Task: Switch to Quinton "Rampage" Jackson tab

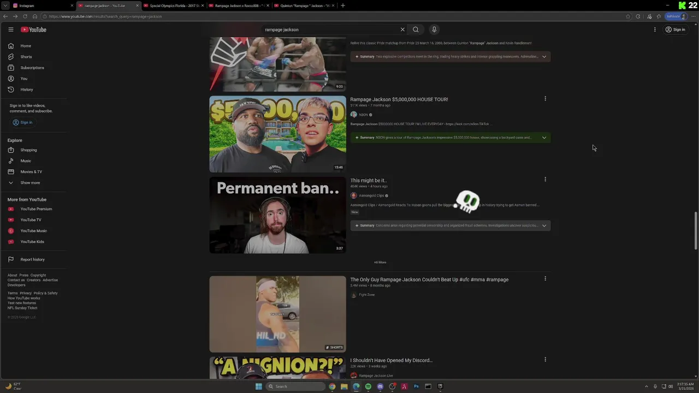Action: click(x=304, y=5)
